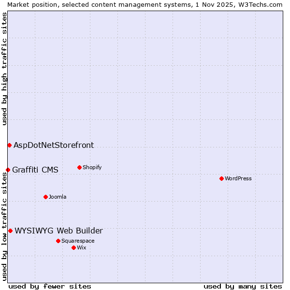Click the Graffiti CMS label
This screenshot has height=290, width=290.
[35, 170]
